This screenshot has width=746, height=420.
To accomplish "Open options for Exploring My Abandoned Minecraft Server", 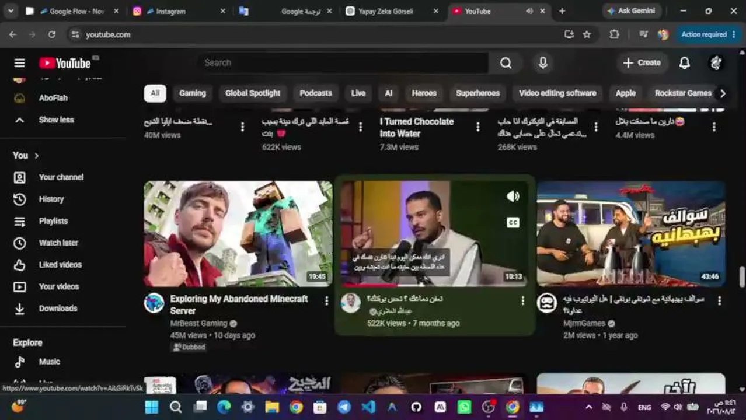I will click(x=326, y=301).
